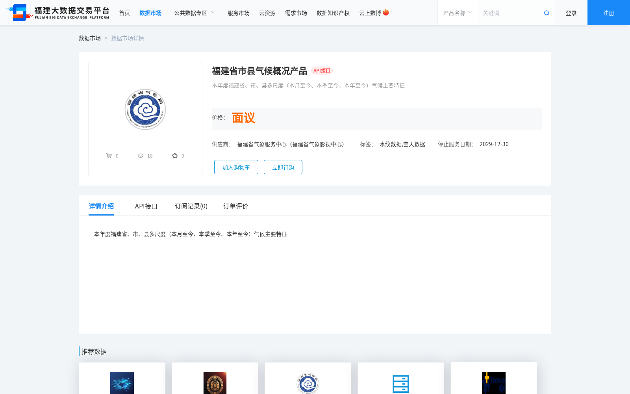Screen dimensions: 630x394
Task: Click supplier link 福建省气象服务中心
Action: pyautogui.click(x=261, y=144)
